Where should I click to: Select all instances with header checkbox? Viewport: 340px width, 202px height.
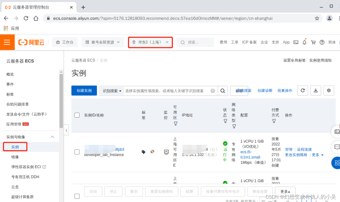point(77,115)
